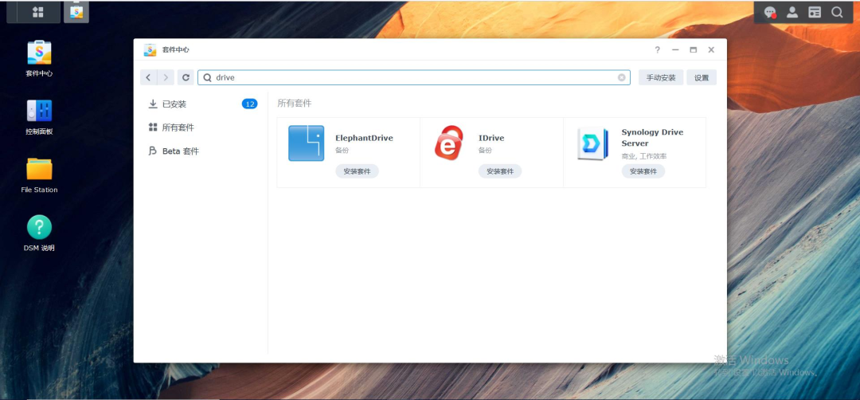860x400 pixels.
Task: Click the search field containing drive
Action: pos(414,77)
